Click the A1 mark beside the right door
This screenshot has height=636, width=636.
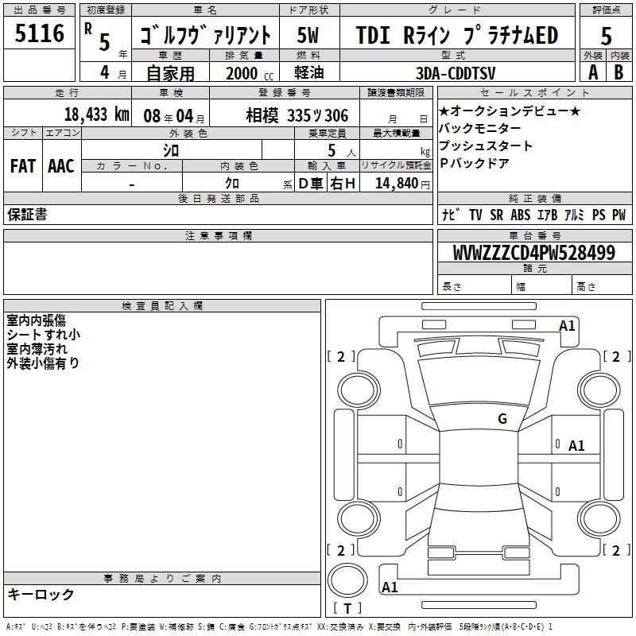click(x=576, y=446)
